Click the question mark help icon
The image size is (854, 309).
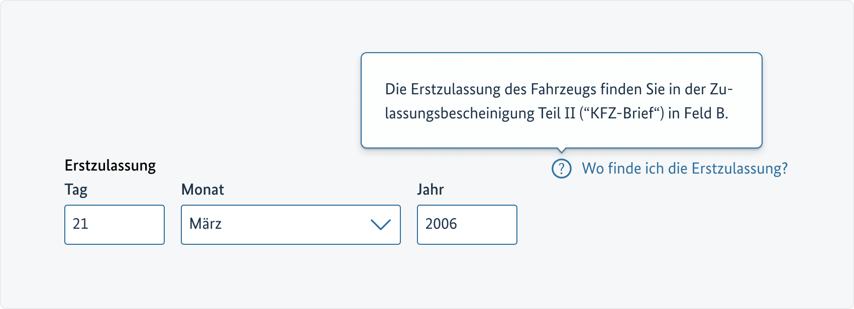(x=562, y=169)
